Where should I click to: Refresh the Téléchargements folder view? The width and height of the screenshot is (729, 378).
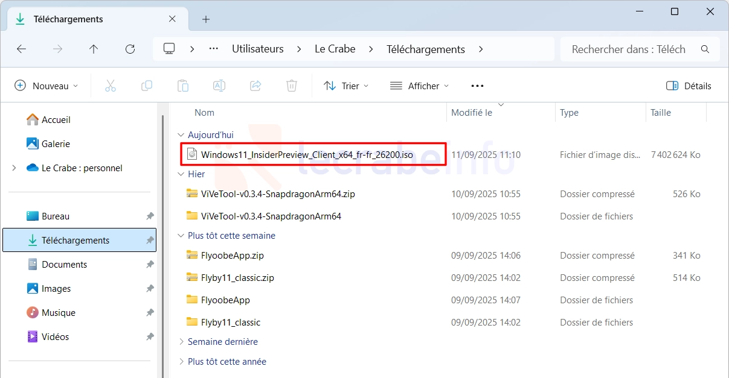tap(130, 49)
